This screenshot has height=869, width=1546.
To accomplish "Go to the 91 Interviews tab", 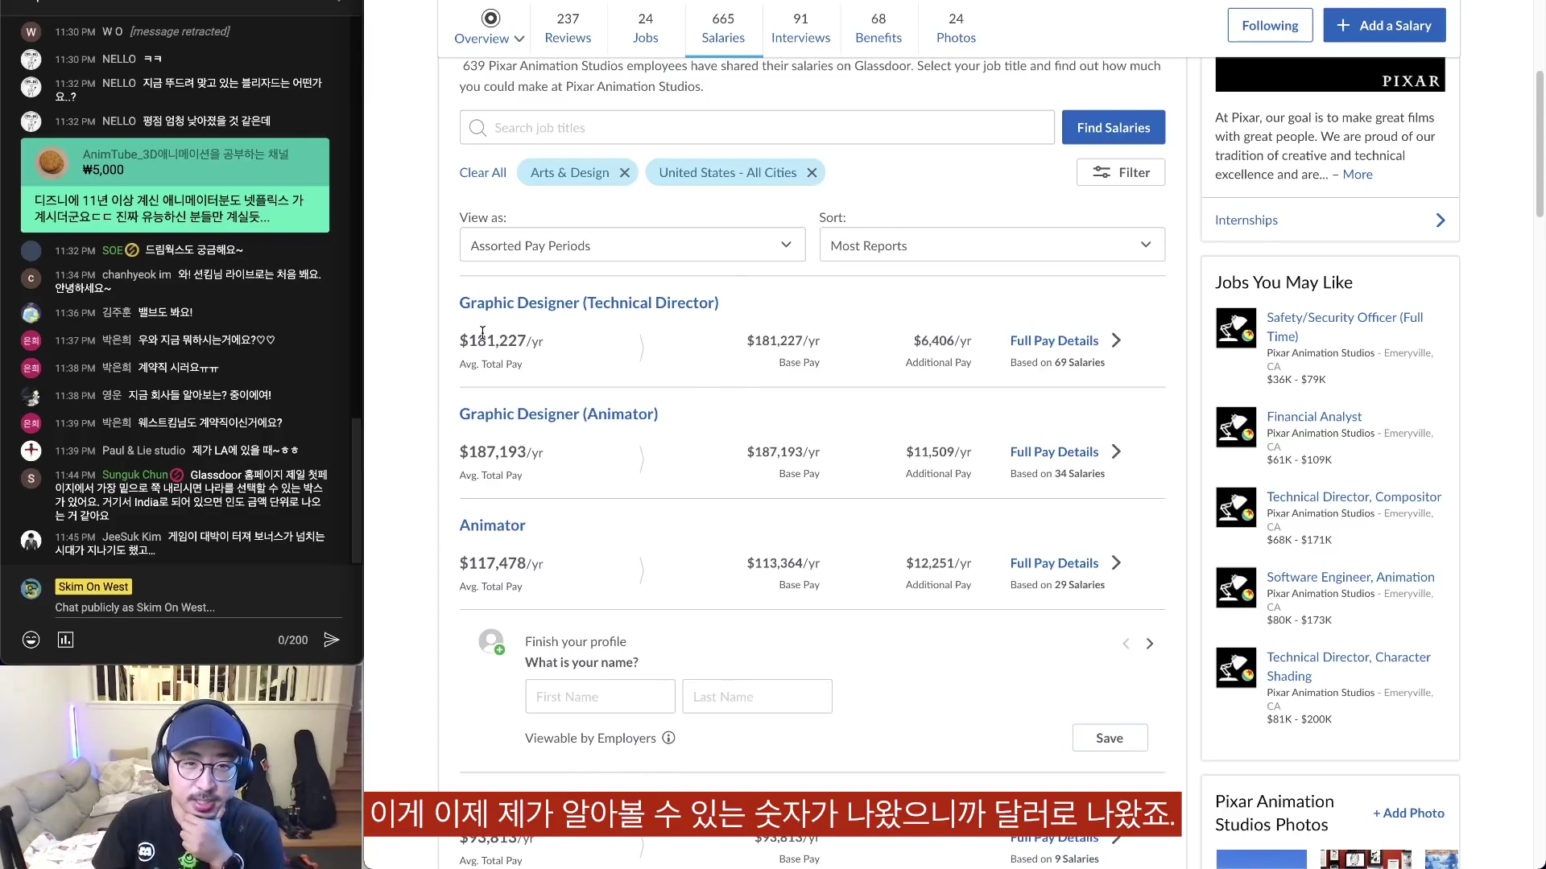I will click(800, 27).
